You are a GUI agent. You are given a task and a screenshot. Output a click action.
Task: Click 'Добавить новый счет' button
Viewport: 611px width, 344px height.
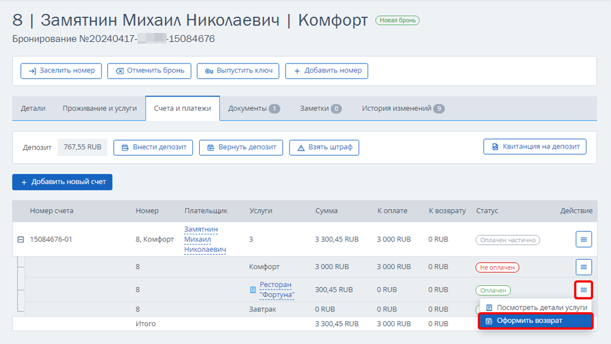click(x=62, y=182)
